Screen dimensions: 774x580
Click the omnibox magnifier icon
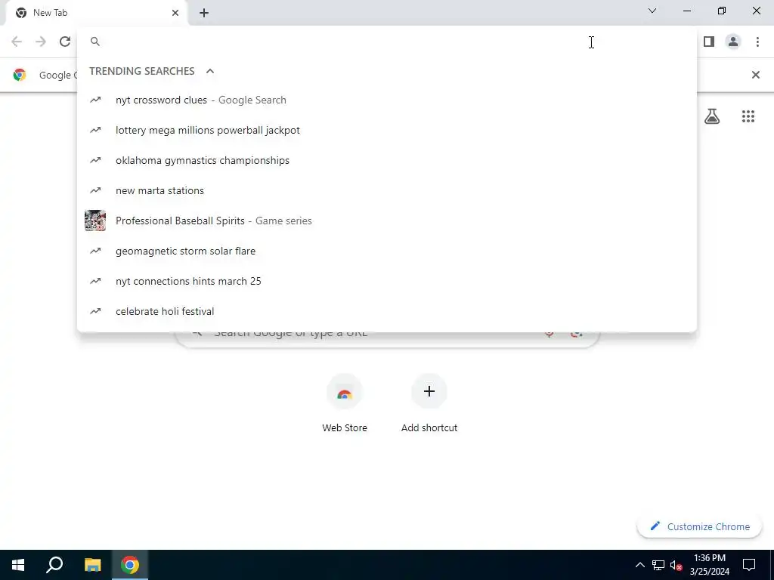click(95, 42)
